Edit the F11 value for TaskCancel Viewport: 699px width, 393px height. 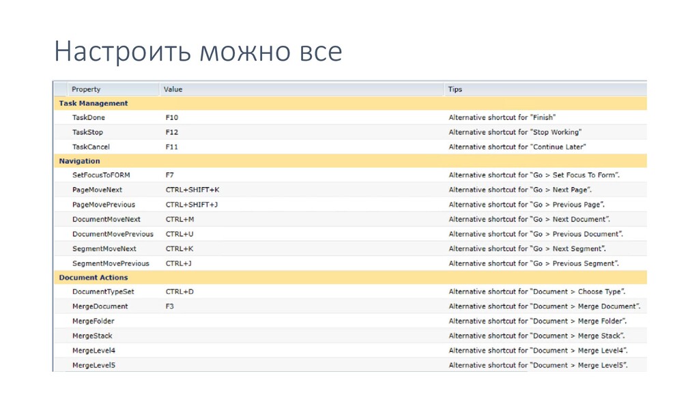pyautogui.click(x=171, y=147)
